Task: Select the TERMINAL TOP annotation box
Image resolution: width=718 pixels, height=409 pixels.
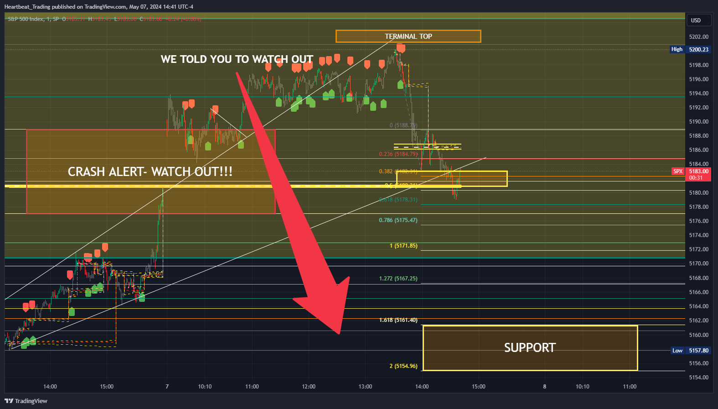Action: (408, 36)
